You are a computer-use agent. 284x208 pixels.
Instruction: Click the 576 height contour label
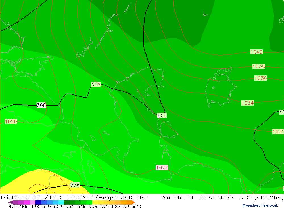[x=75, y=185]
